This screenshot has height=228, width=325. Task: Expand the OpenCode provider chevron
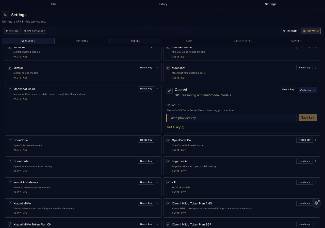click(157, 140)
